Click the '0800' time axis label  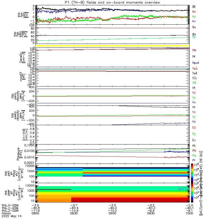coord(35,213)
